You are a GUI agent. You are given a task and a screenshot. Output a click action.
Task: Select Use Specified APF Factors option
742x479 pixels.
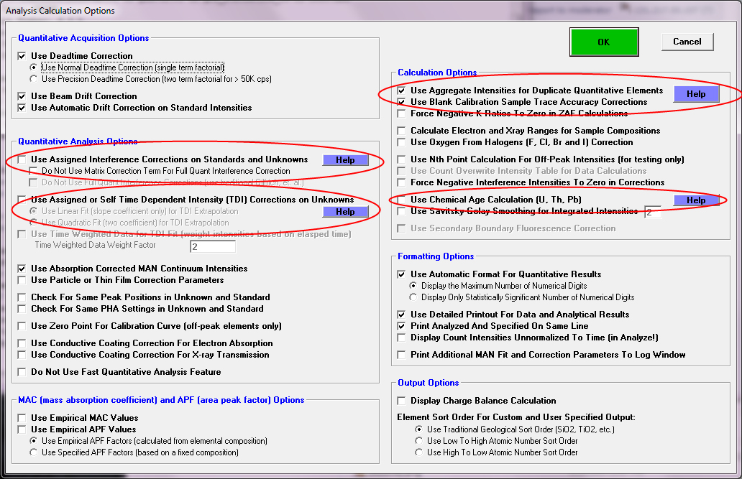34,452
